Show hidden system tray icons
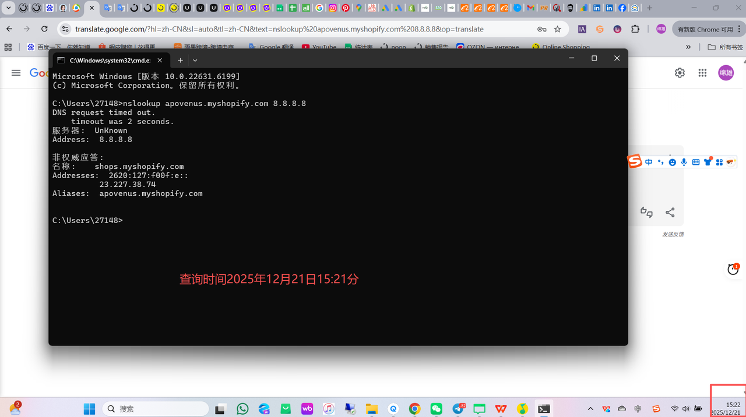Viewport: 746px width, 417px height. [590, 409]
